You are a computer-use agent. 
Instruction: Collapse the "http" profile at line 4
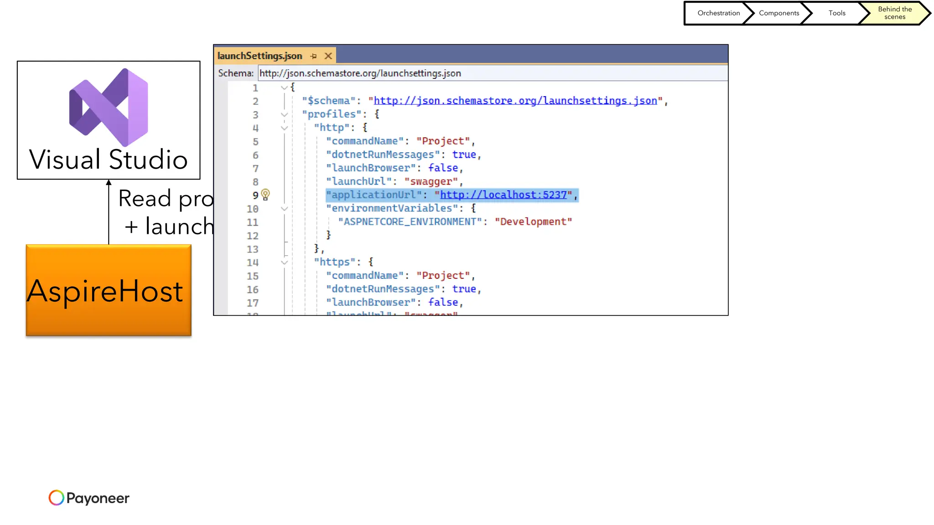(x=284, y=128)
